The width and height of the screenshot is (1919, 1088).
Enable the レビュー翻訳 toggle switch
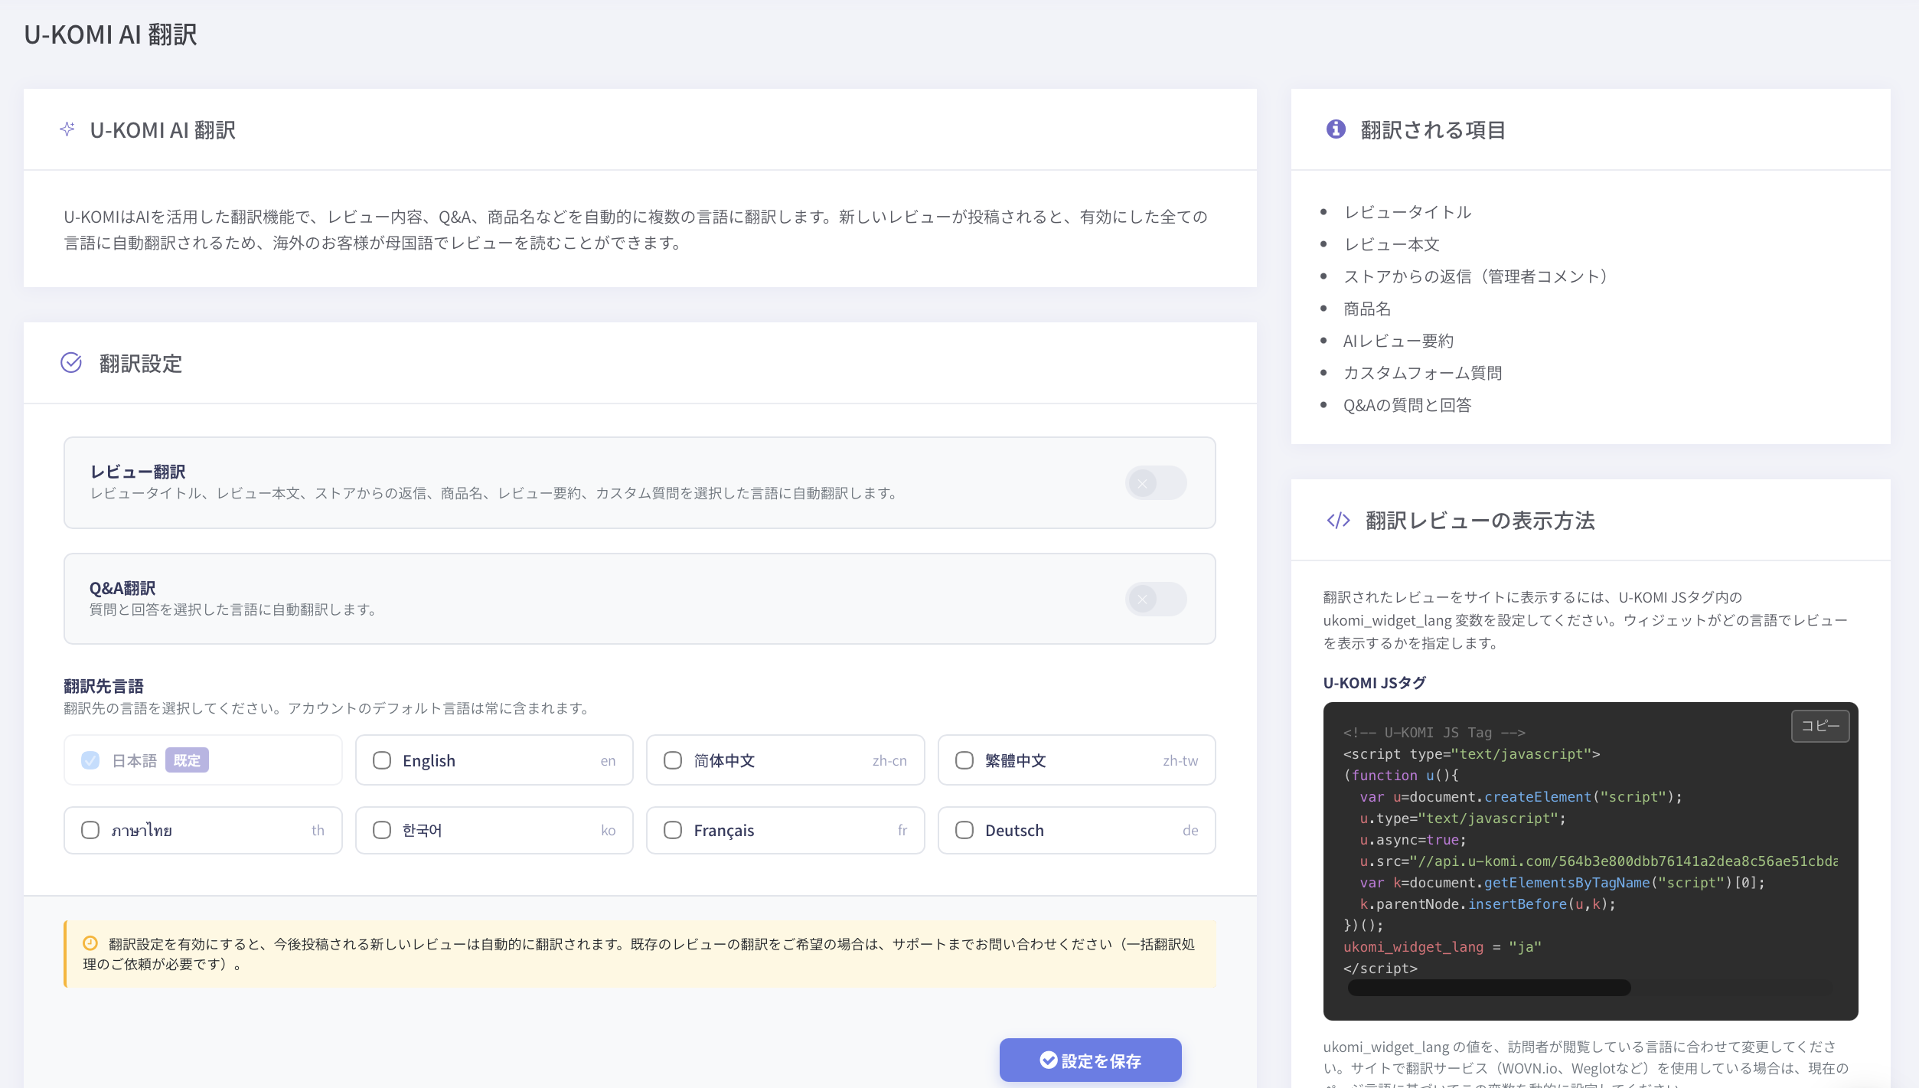pos(1155,483)
